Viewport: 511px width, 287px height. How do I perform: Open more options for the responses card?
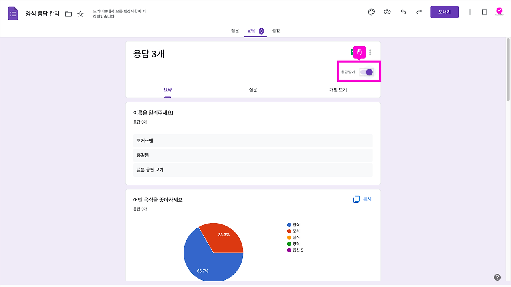[x=370, y=52]
